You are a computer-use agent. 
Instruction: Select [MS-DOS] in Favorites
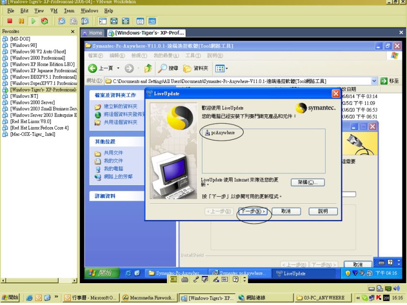point(20,39)
